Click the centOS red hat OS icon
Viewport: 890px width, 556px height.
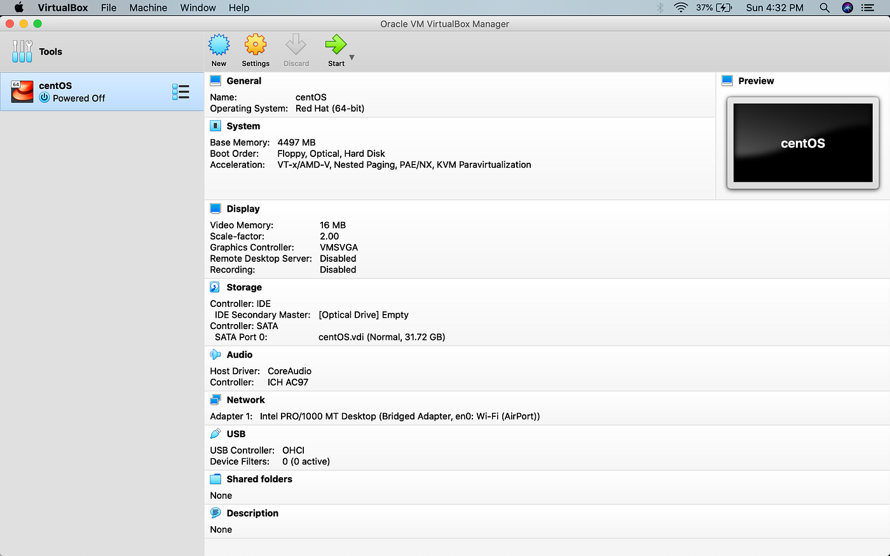22,92
